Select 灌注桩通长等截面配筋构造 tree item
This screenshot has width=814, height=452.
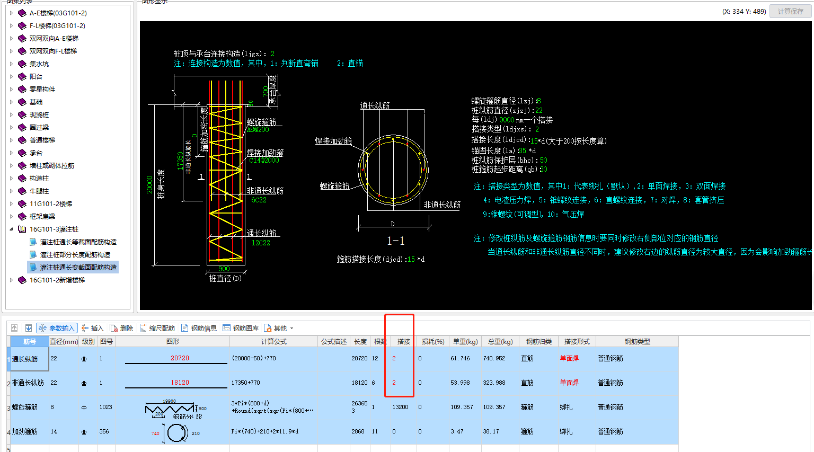78,242
